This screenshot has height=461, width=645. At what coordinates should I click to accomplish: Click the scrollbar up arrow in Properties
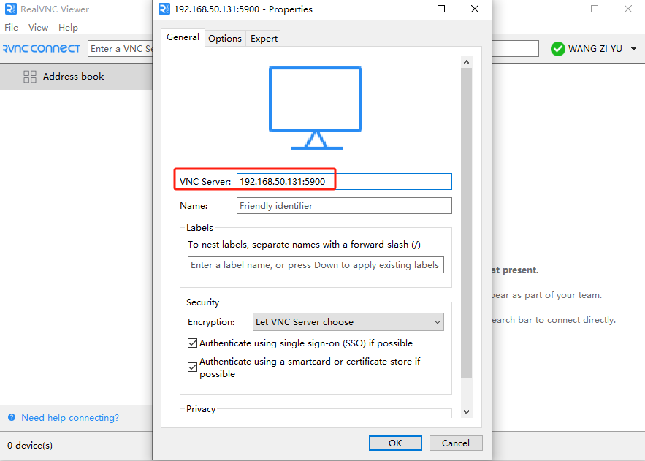pos(466,62)
